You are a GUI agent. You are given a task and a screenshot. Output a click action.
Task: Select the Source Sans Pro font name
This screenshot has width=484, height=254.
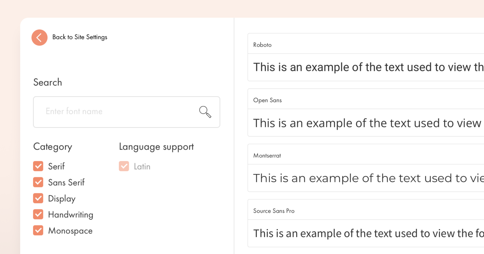point(274,211)
